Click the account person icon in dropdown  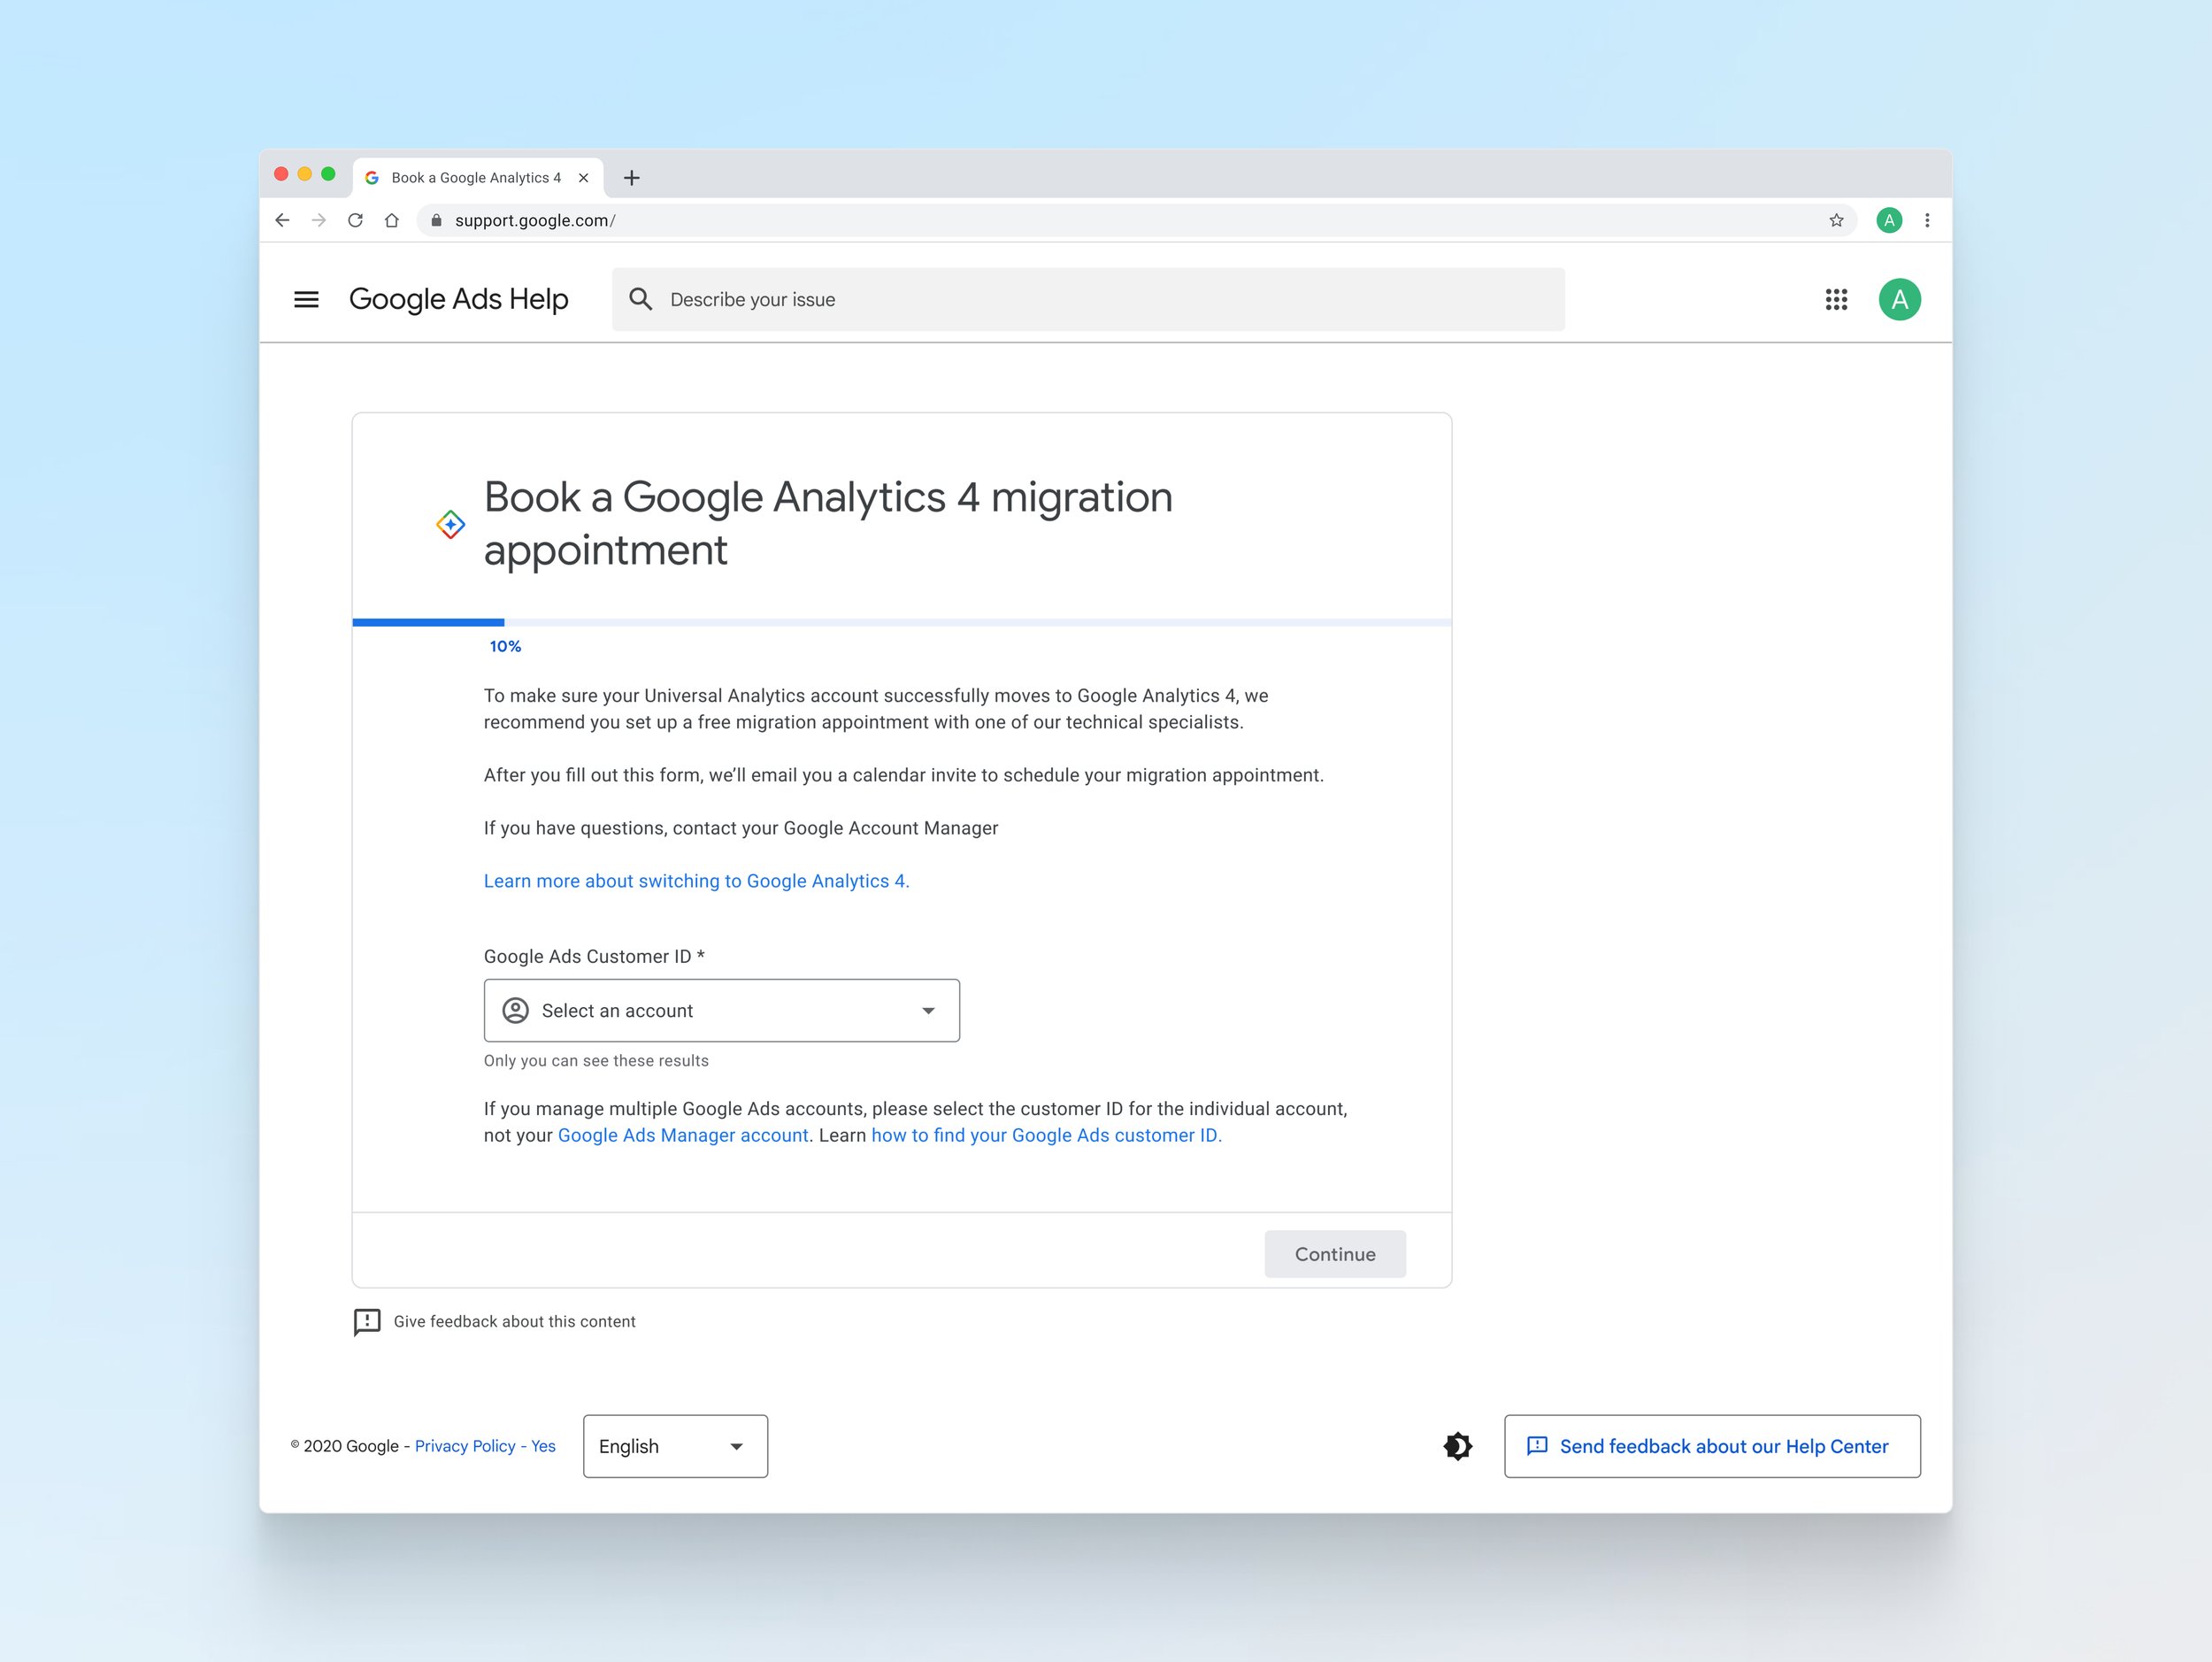(516, 1010)
